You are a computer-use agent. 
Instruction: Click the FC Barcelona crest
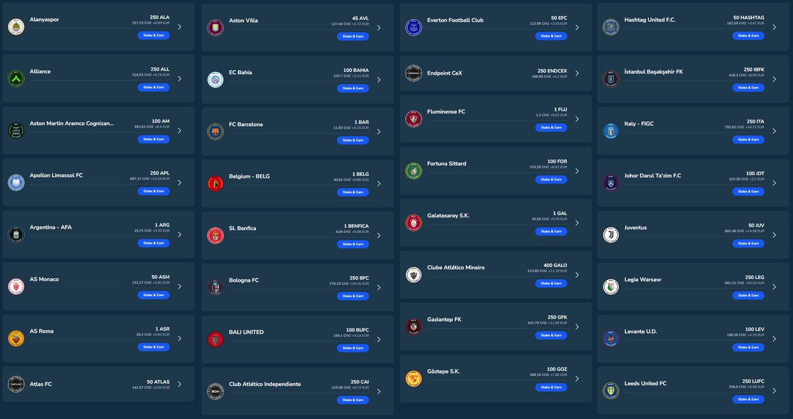(x=215, y=132)
